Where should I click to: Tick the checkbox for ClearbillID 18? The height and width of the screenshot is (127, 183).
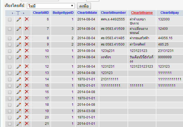coord(10,105)
